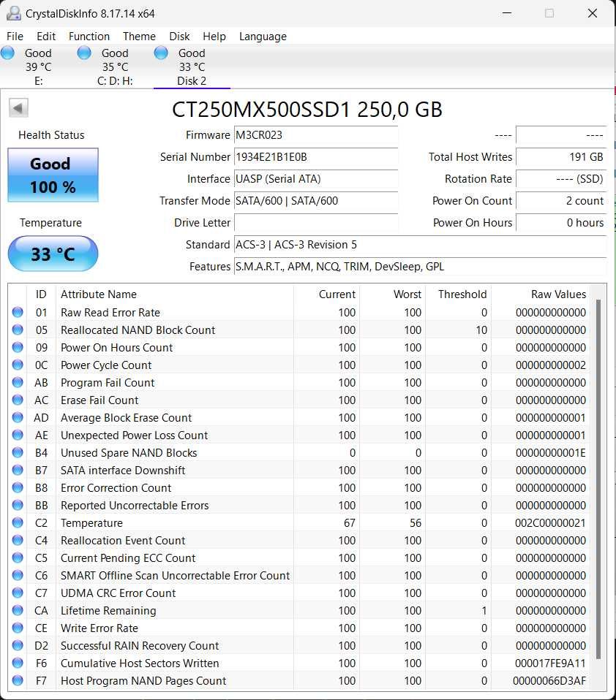Click raw value 002C00000021
The width and height of the screenshot is (616, 700).
click(550, 522)
